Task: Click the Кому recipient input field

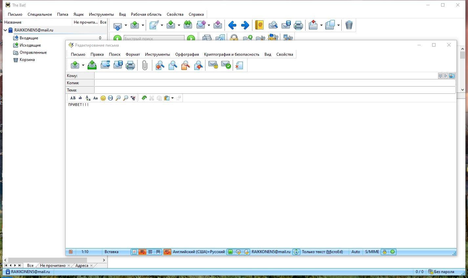Action: tap(266, 76)
